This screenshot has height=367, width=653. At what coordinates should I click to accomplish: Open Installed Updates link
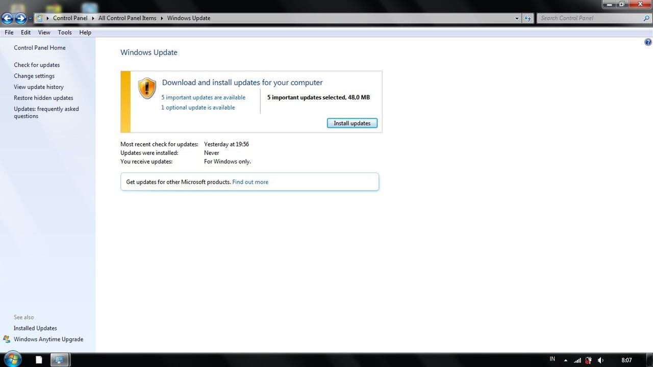(35, 328)
